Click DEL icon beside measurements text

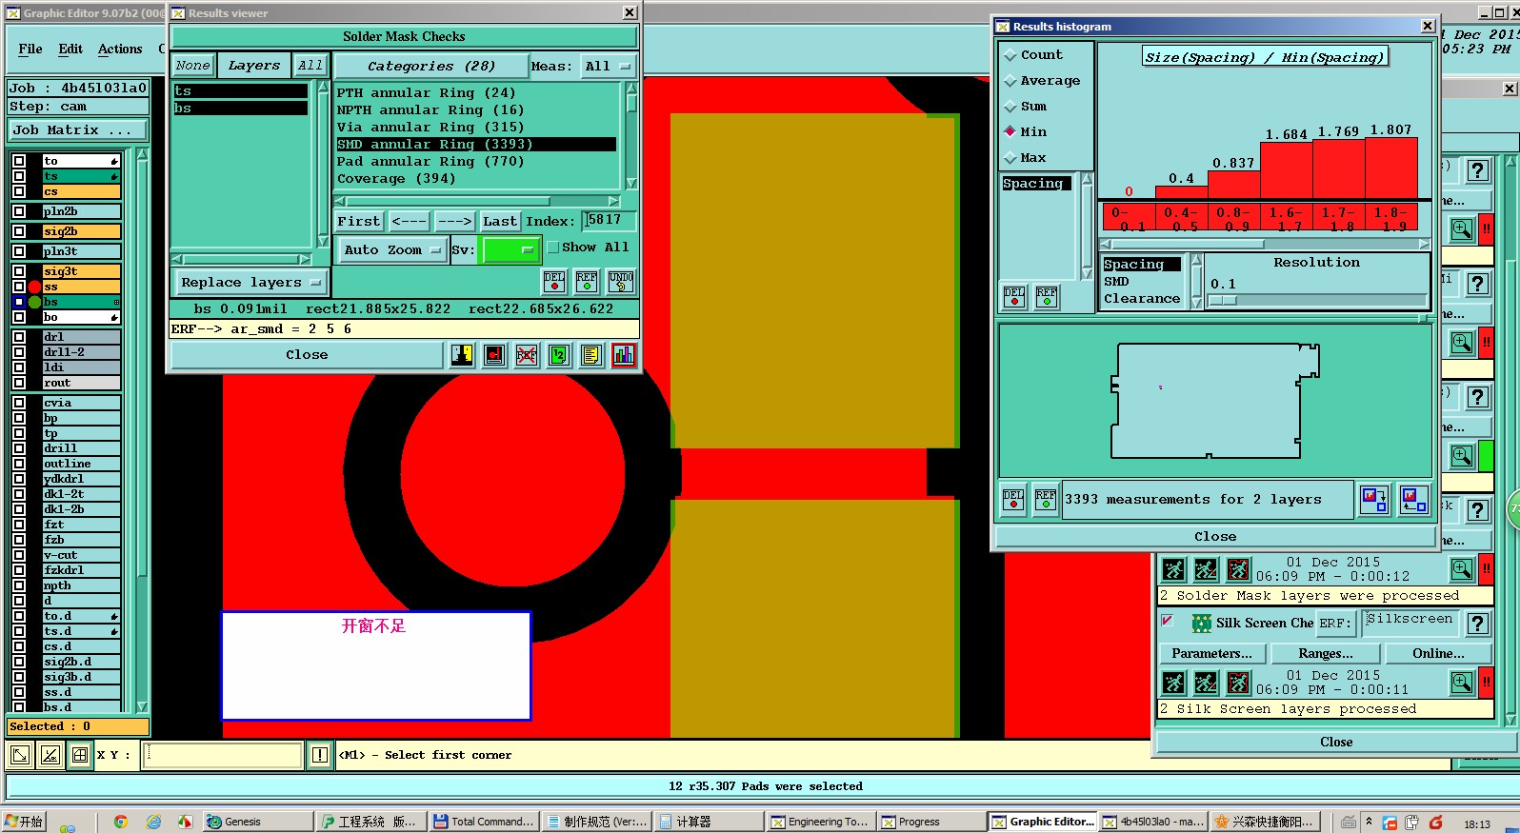click(1013, 499)
